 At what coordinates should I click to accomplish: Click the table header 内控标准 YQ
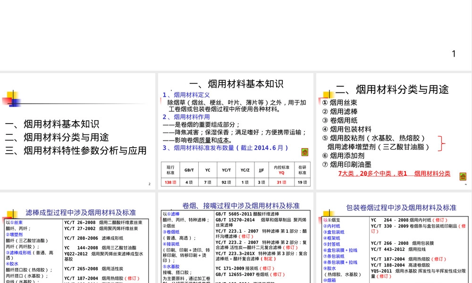click(281, 170)
